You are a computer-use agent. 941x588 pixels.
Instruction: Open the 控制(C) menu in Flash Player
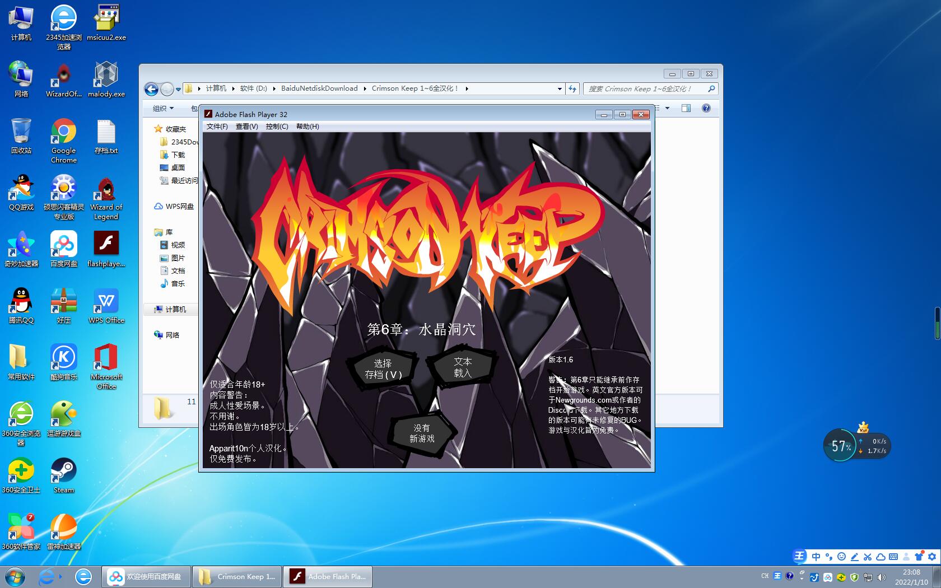(x=277, y=127)
